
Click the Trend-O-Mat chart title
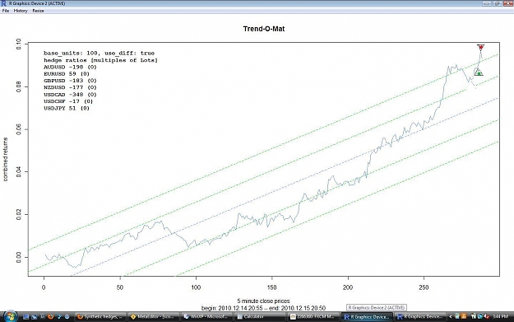point(264,29)
